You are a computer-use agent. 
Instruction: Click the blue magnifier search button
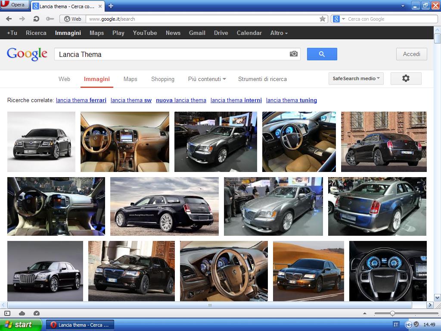322,54
